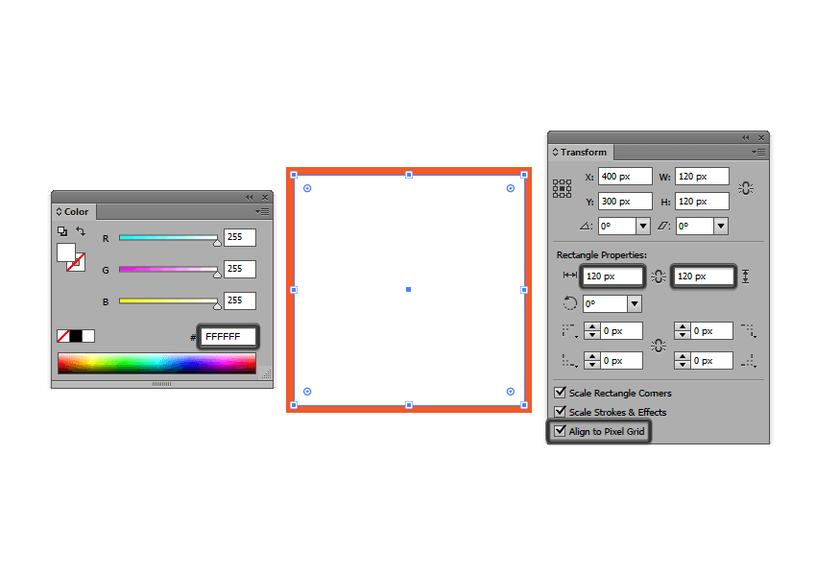
Task: Select the center reference point locator
Action: click(564, 189)
